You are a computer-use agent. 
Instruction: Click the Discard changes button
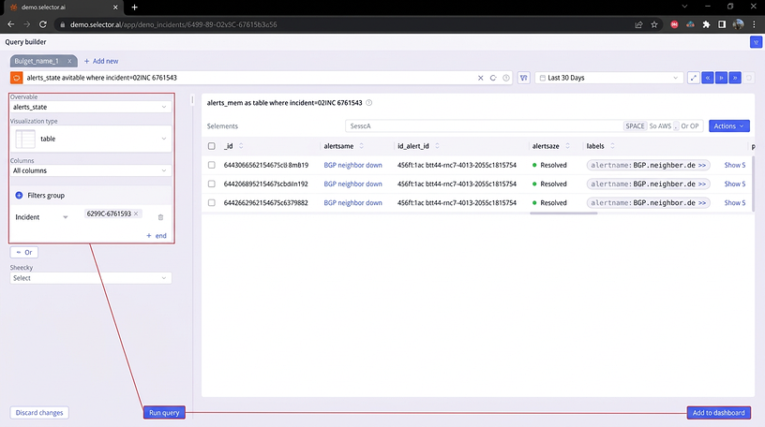39,412
